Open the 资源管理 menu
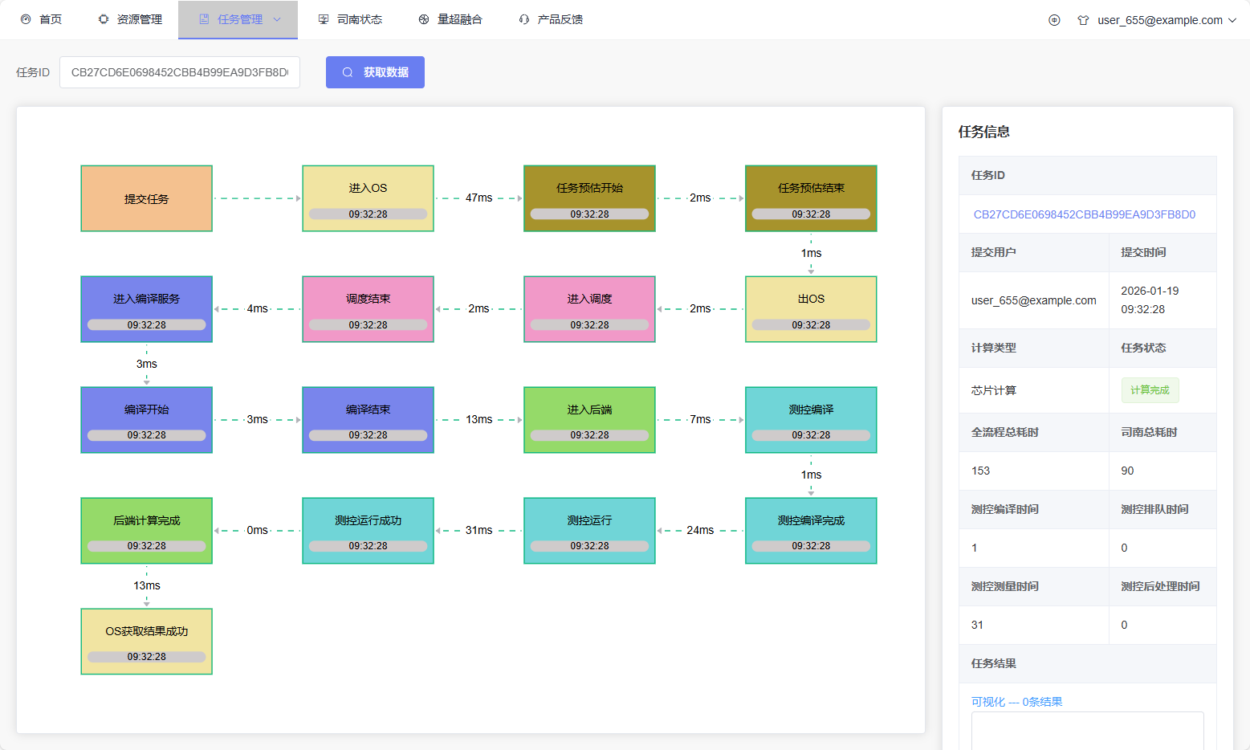 click(139, 19)
